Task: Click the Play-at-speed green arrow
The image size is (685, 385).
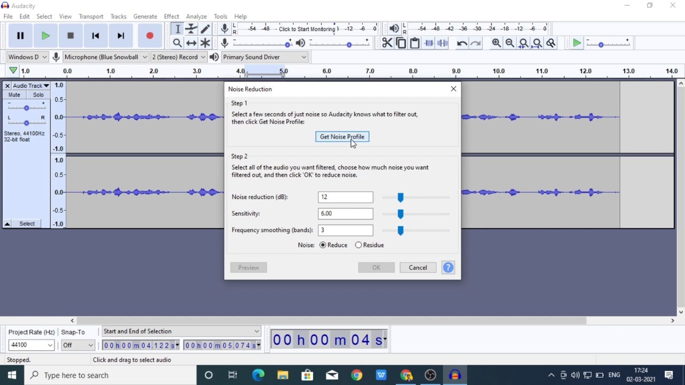Action: click(x=576, y=43)
